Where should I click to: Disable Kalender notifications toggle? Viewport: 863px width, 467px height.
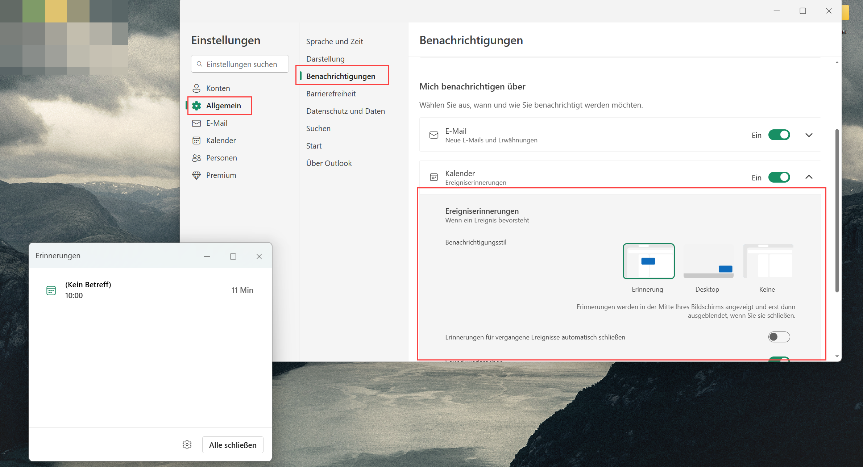click(x=779, y=178)
